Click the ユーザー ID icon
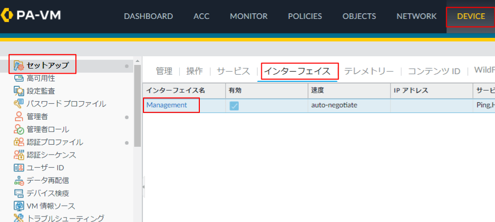This screenshot has height=222, width=495. click(x=19, y=168)
